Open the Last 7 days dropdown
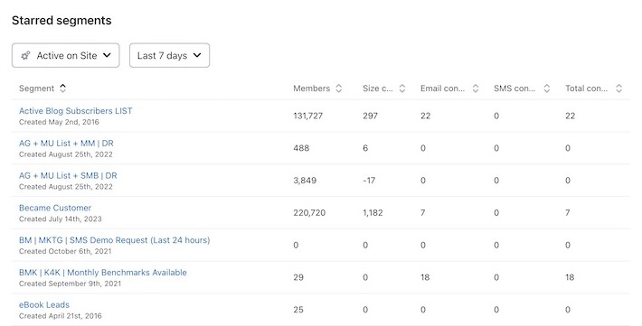 coord(169,55)
